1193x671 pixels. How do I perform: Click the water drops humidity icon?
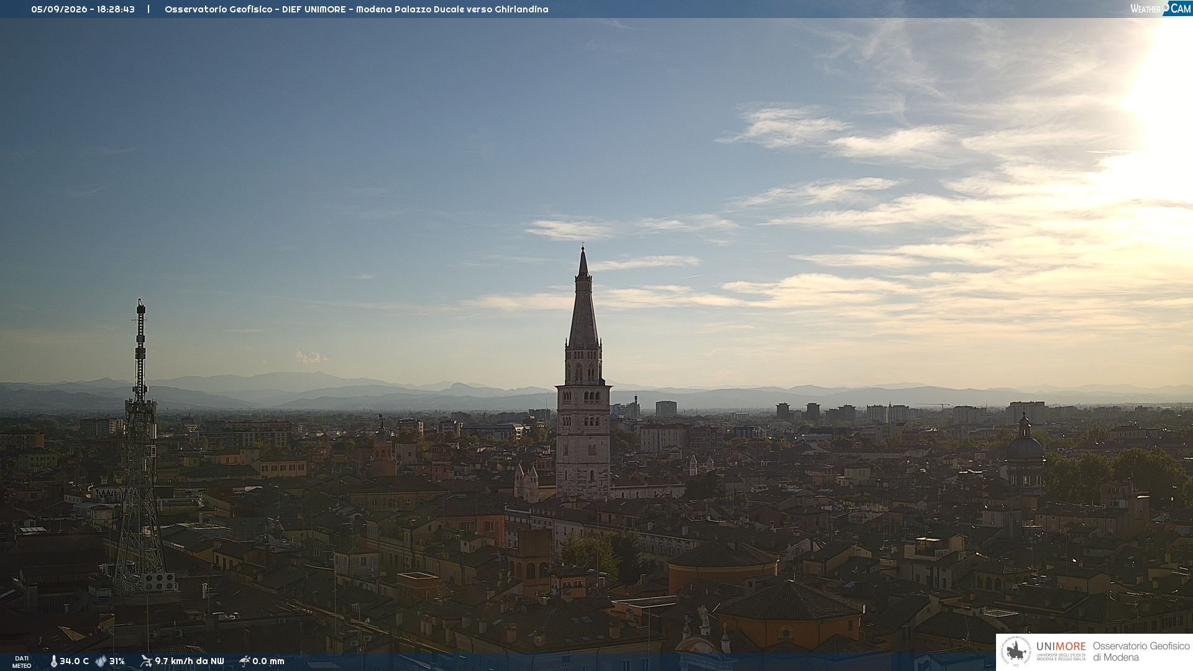point(101,662)
